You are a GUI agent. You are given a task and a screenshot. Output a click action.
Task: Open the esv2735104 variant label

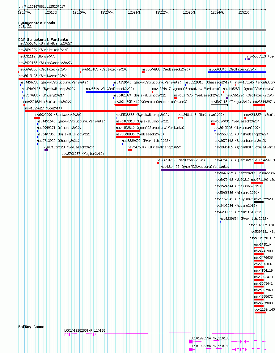point(263,245)
